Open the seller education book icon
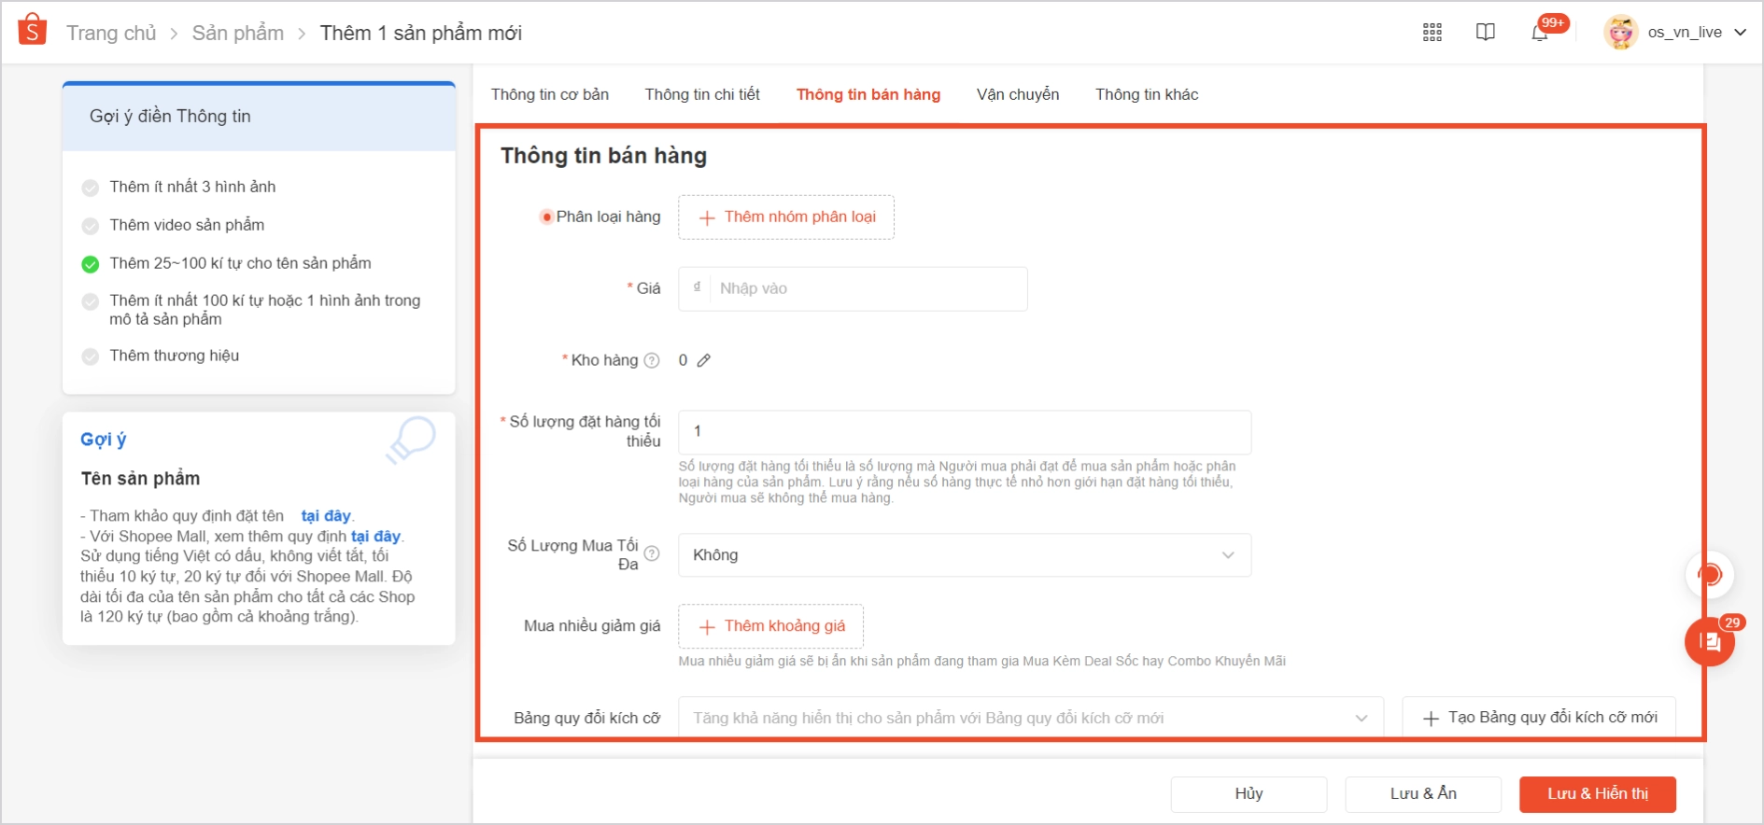Image resolution: width=1764 pixels, height=825 pixels. [x=1486, y=33]
